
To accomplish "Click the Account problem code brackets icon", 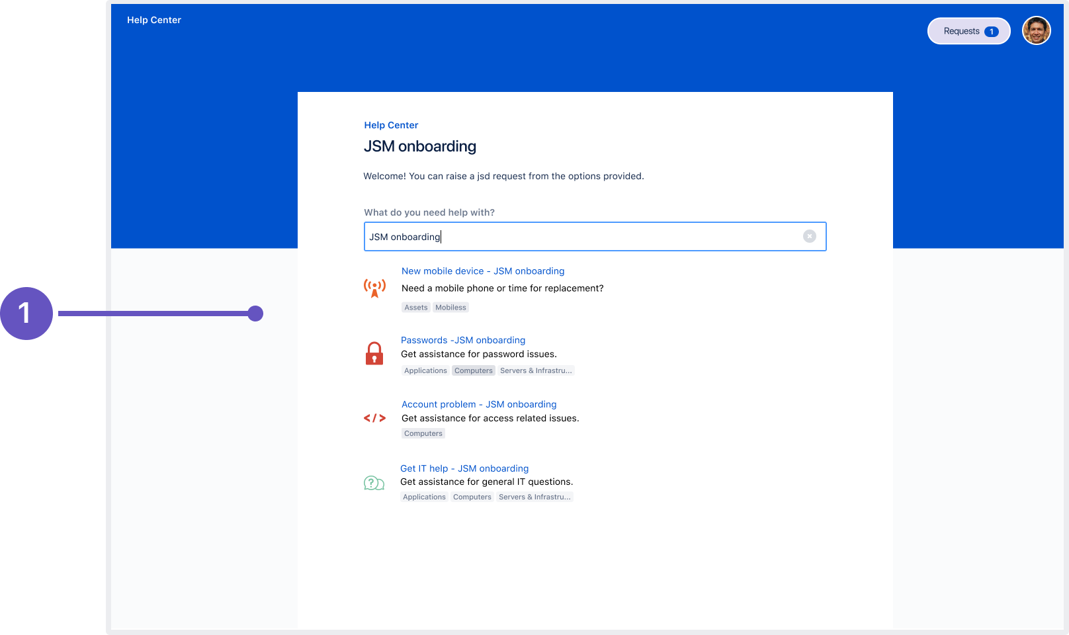I will 374,418.
